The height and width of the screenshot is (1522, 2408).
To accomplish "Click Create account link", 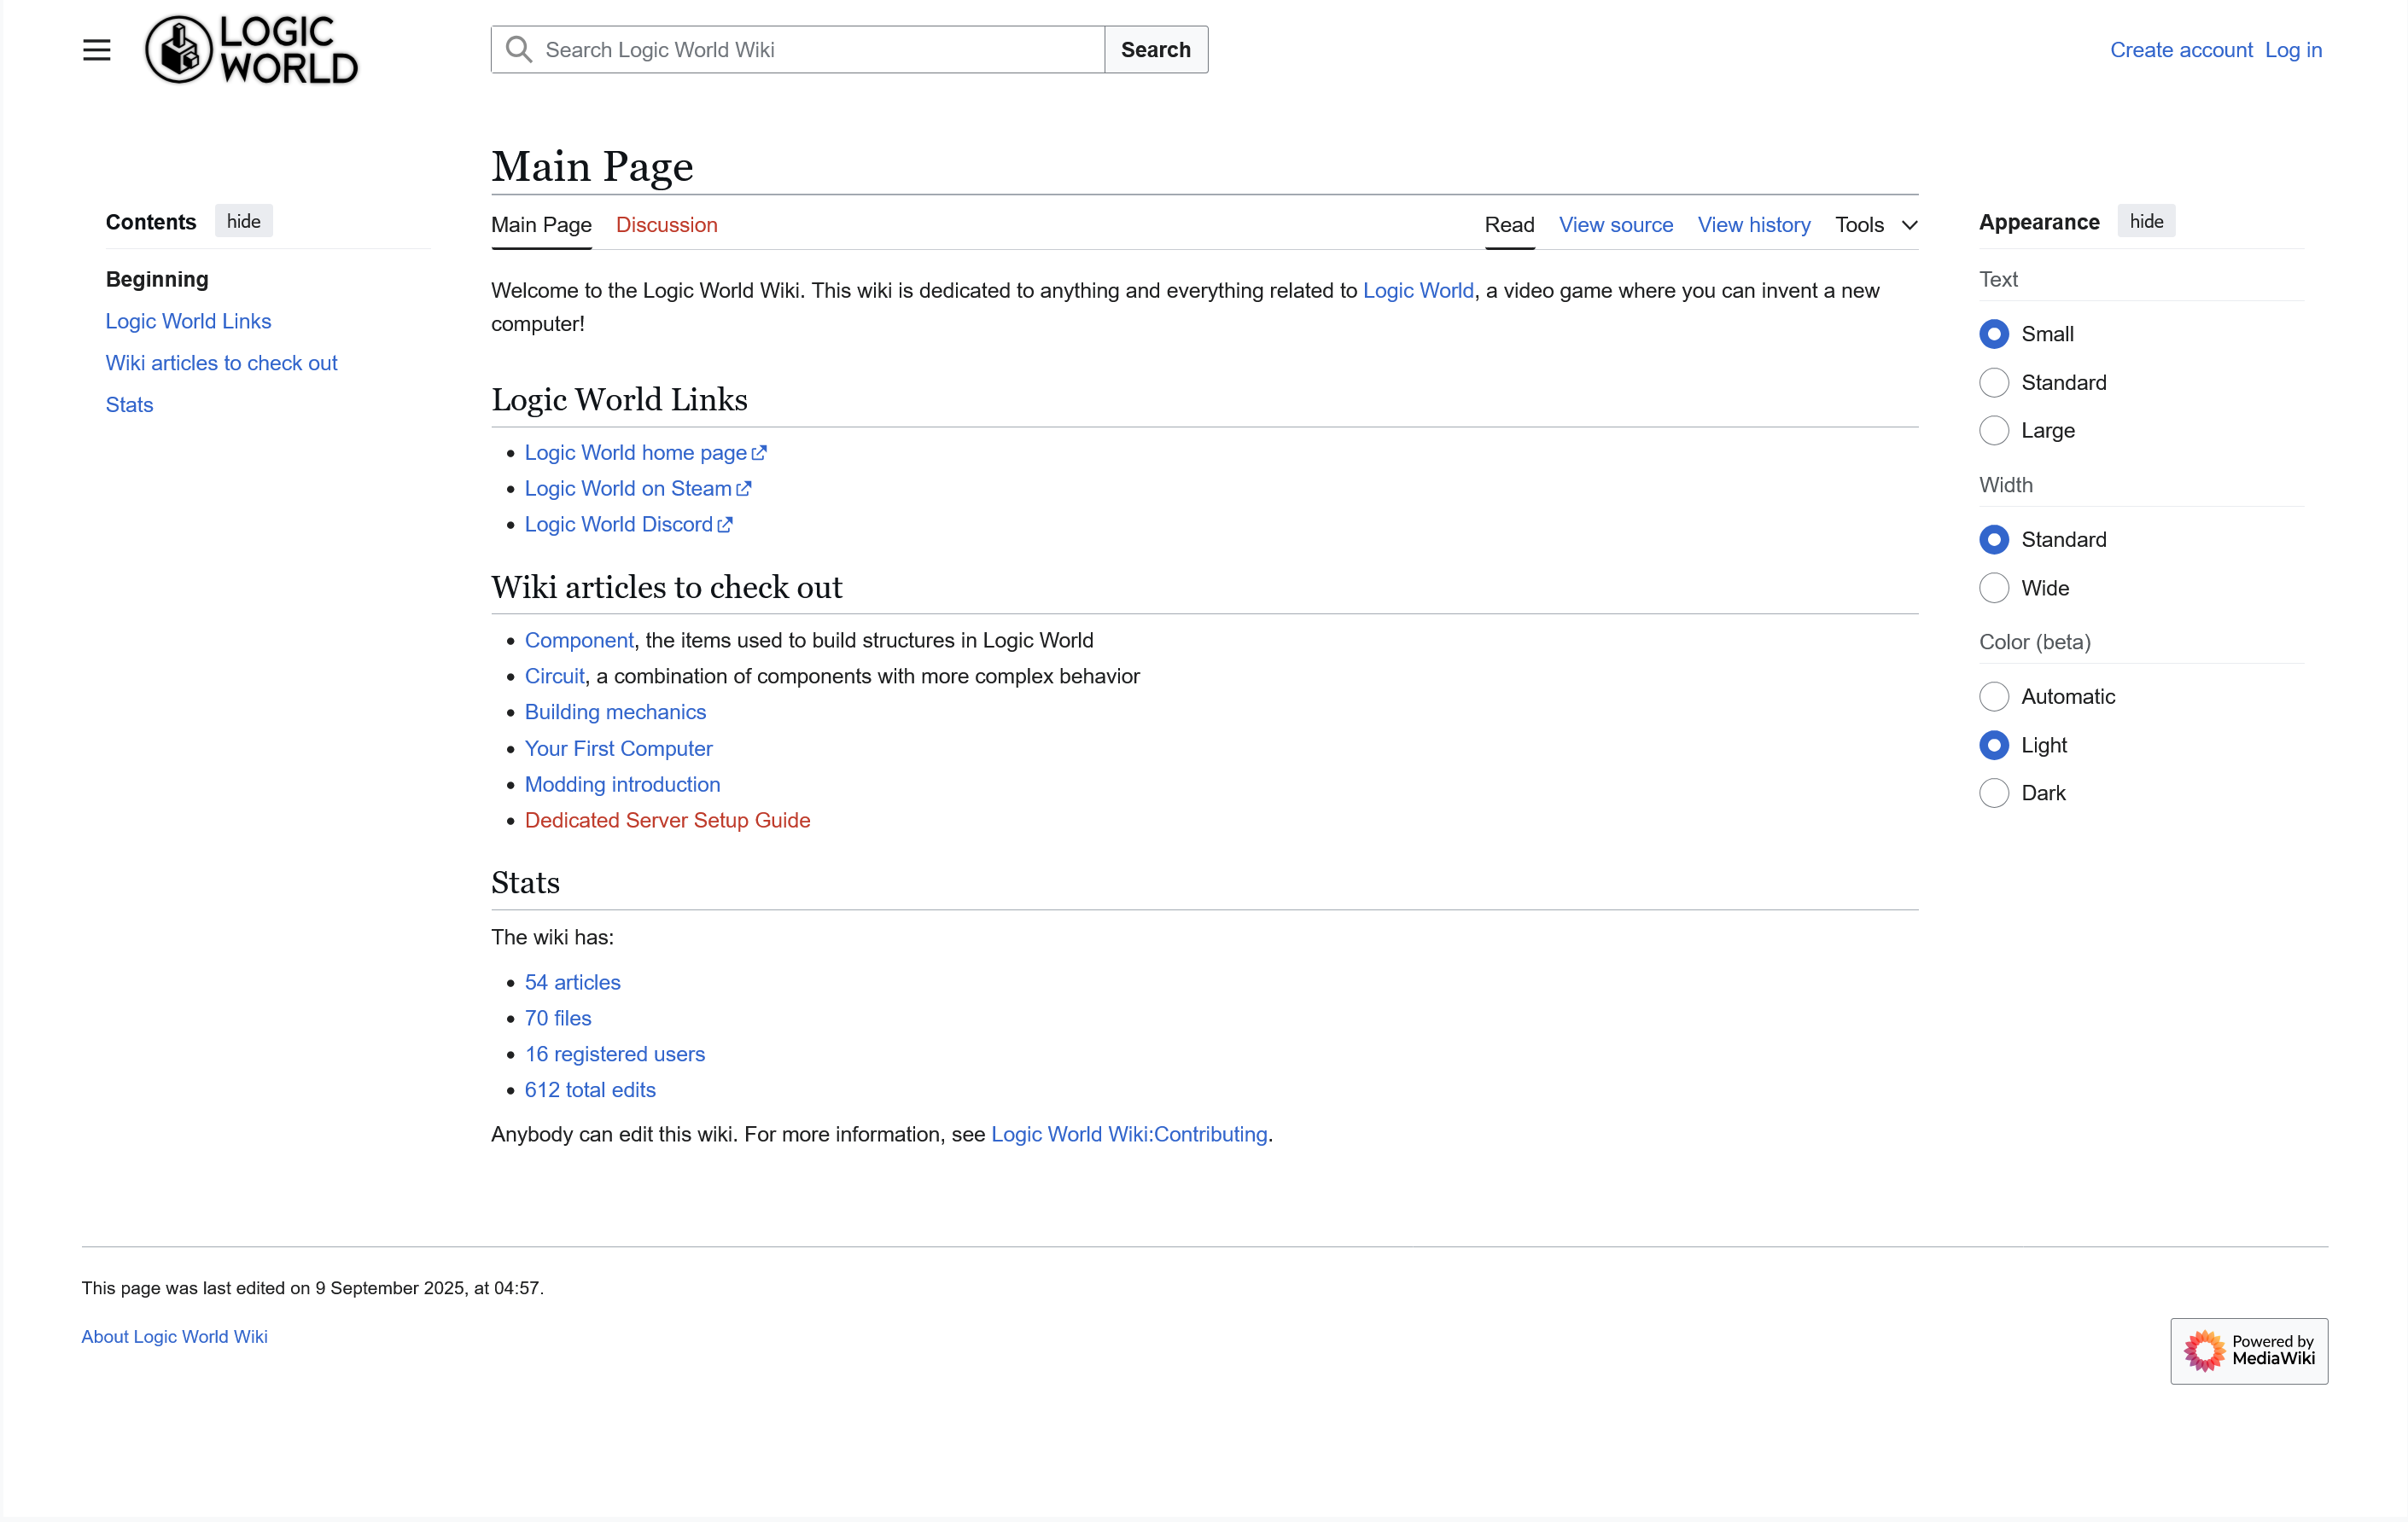I will pos(2181,50).
